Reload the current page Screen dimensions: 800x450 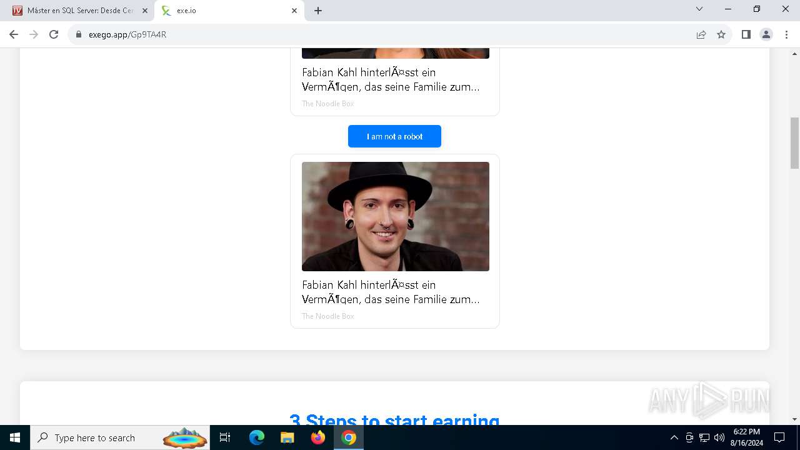coord(54,34)
